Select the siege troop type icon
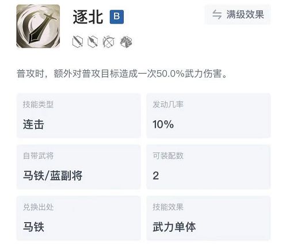 [x=126, y=41]
